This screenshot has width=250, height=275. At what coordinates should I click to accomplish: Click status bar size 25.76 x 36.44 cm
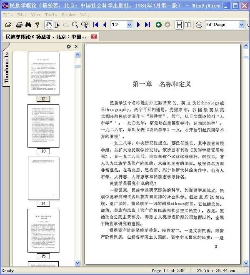[216, 270]
